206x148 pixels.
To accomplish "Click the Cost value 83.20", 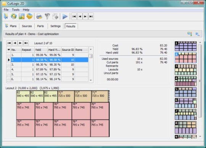I will tap(163, 45).
